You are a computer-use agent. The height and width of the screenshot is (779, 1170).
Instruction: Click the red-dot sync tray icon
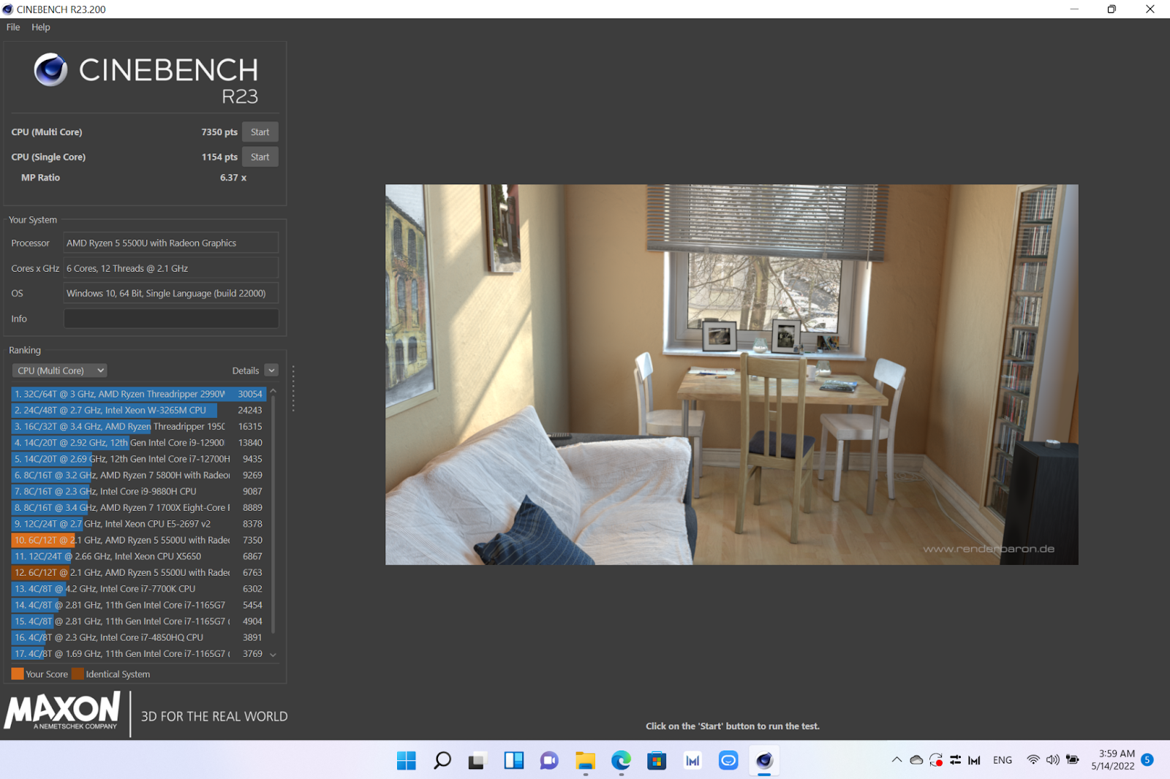coord(936,760)
